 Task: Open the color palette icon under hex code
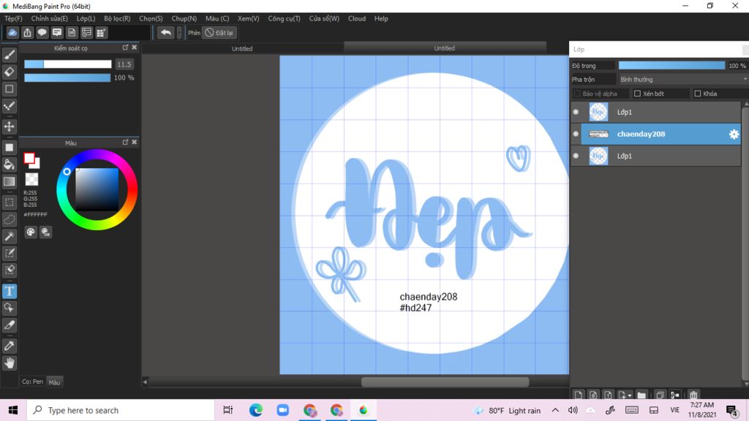(x=31, y=232)
